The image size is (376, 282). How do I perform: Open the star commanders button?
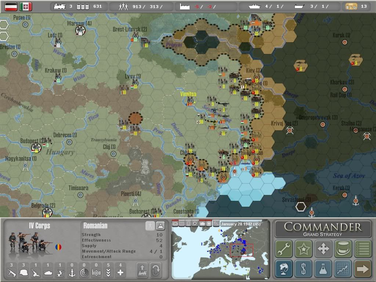303,249
